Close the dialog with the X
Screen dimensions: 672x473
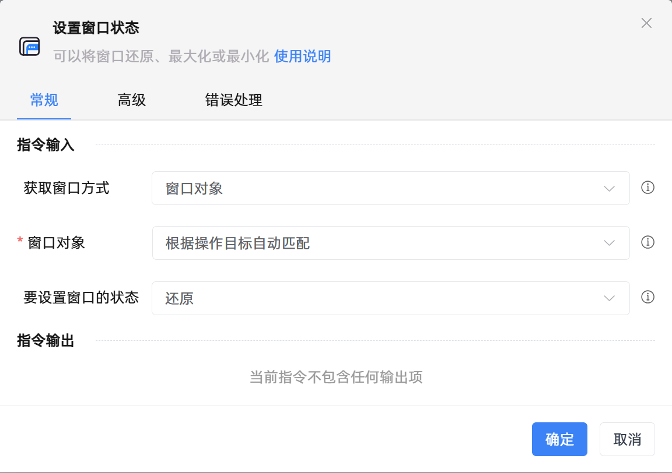point(646,23)
